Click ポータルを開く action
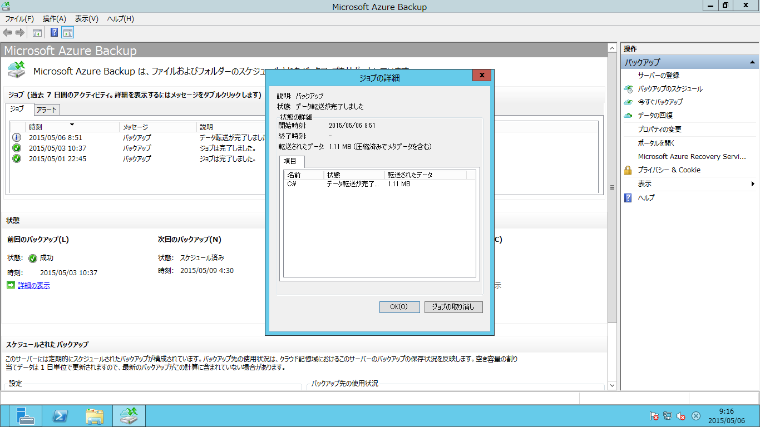The image size is (760, 427). pyautogui.click(x=657, y=143)
